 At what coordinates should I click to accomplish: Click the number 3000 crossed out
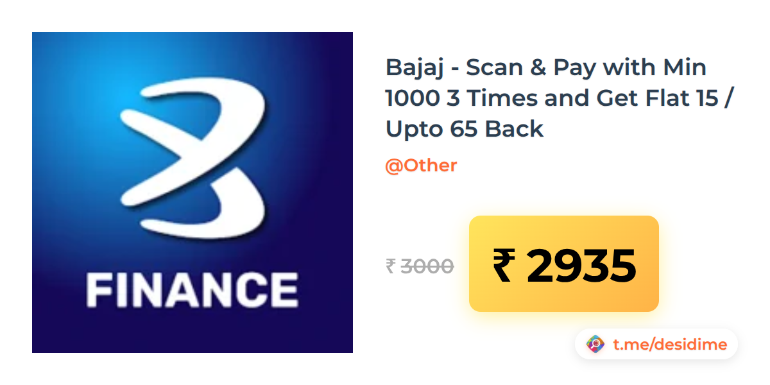[x=427, y=266]
